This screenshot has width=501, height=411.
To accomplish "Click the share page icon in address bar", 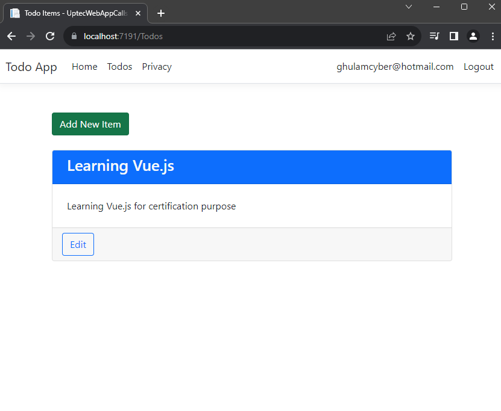I will 391,36.
